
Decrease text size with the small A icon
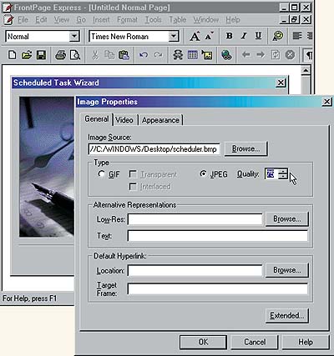coord(209,36)
